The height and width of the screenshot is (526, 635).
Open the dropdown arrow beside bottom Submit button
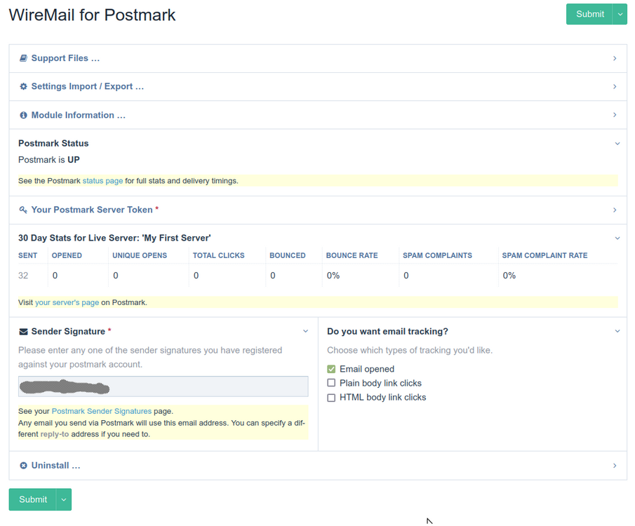63,499
